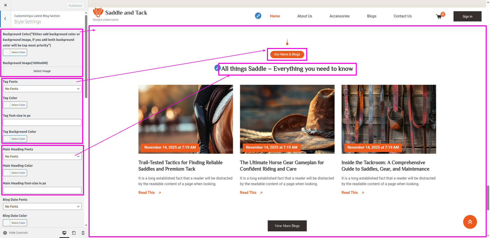Expand the Tag Fonts dropdown
490x238 pixels.
pos(42,89)
